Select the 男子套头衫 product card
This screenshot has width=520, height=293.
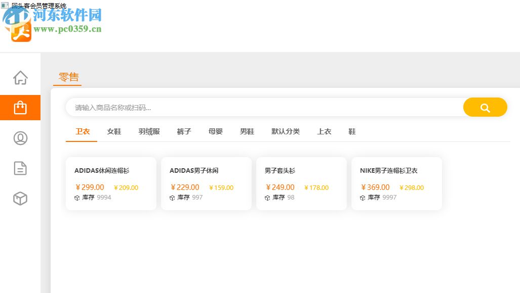301,183
